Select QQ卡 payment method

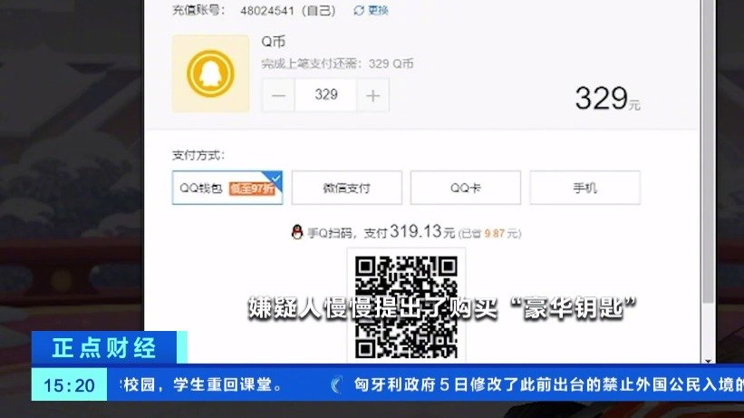466,188
